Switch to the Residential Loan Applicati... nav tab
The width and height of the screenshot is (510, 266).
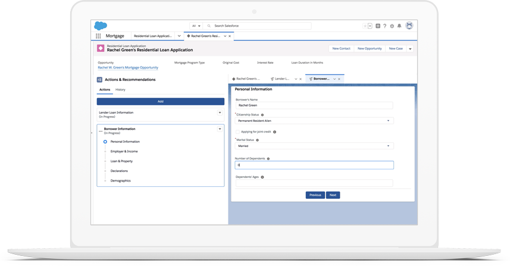(x=153, y=36)
